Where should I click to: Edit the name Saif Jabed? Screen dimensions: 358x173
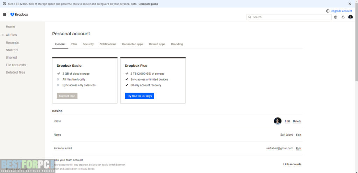click(x=299, y=135)
